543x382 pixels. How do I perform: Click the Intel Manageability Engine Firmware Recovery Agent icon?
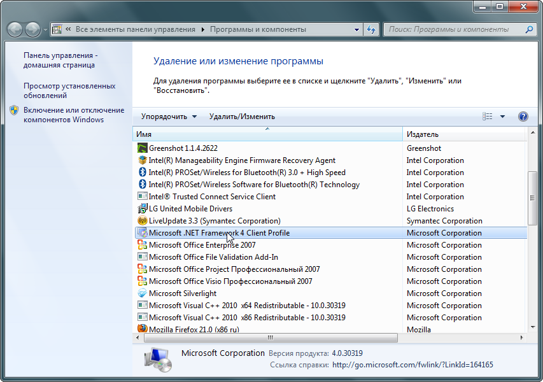click(143, 160)
